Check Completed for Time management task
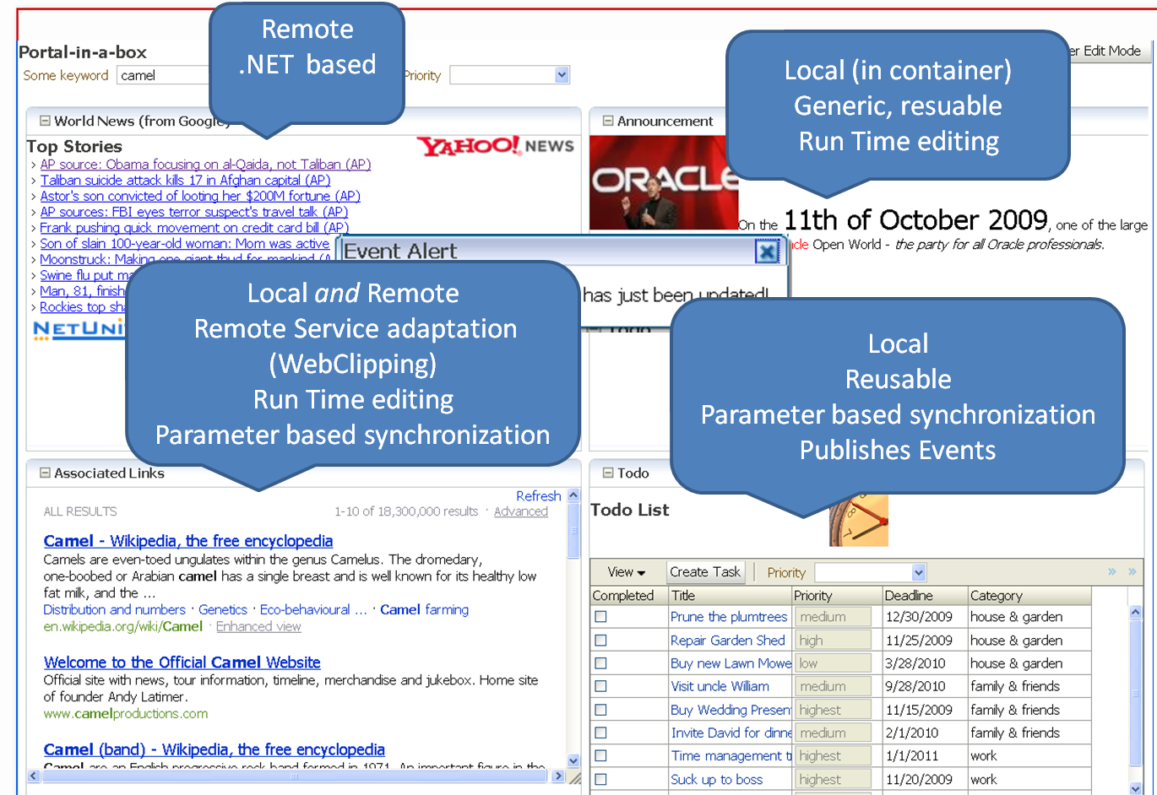The height and width of the screenshot is (795, 1157). (x=600, y=756)
